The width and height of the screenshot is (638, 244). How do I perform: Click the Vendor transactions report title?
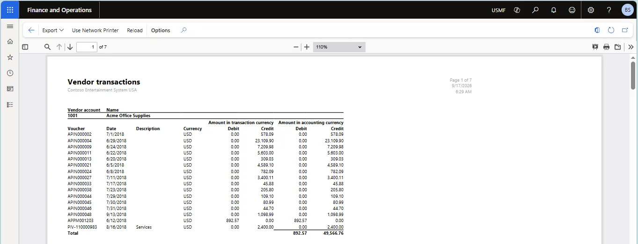104,82
